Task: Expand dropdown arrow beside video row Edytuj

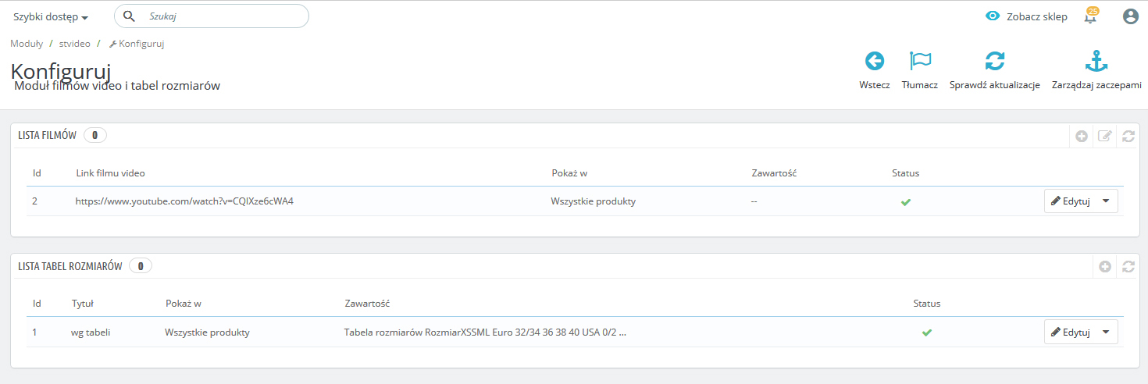Action: coord(1106,201)
